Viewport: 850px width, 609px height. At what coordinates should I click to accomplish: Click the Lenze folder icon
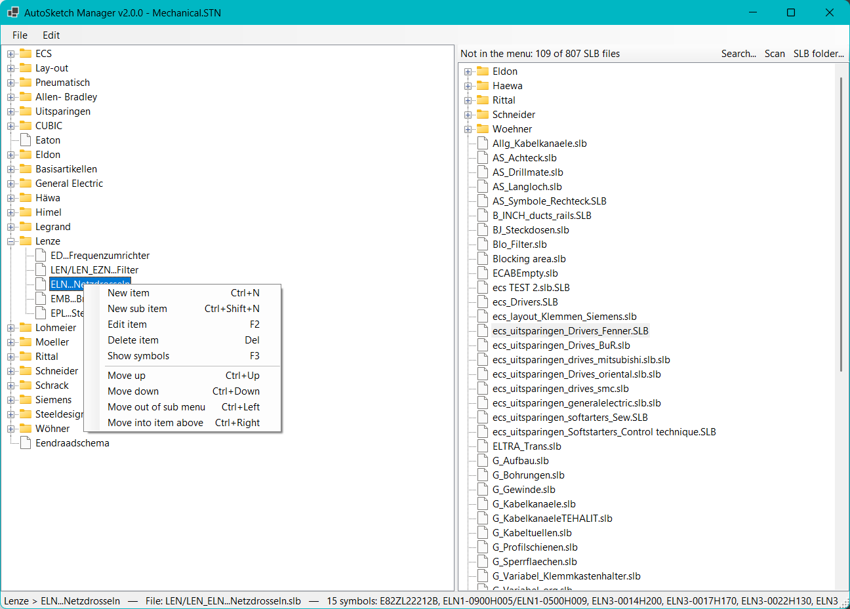(x=26, y=241)
